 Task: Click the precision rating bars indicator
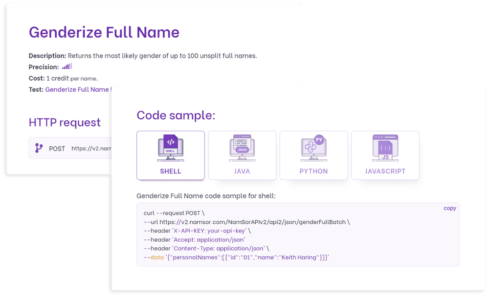tap(67, 66)
